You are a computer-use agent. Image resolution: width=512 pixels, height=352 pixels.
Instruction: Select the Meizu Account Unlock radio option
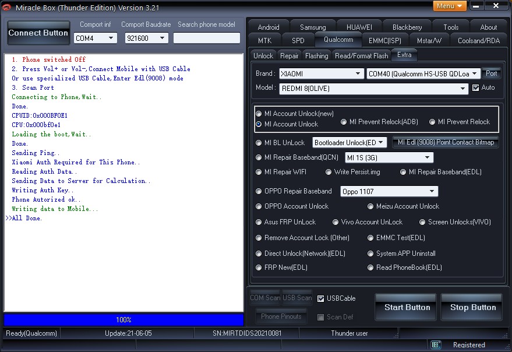coord(370,206)
